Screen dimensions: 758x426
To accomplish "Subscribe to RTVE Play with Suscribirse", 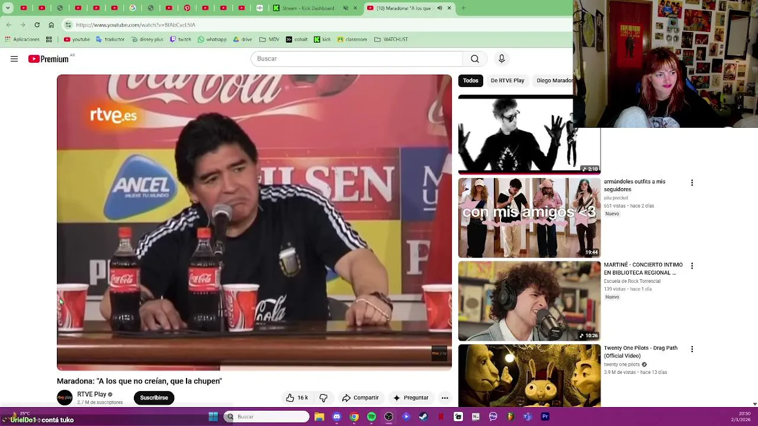I will [x=154, y=398].
